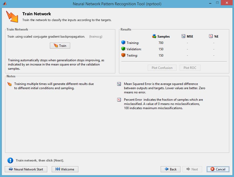Screen dimensions: 234x177
Task: Click the Samples column header text
Action: (x=163, y=37)
